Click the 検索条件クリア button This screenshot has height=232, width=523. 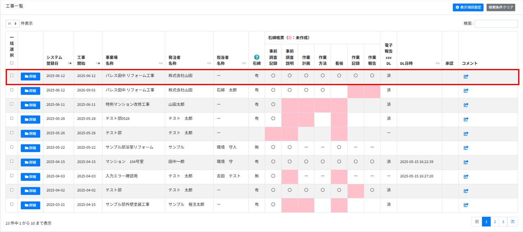(x=501, y=7)
